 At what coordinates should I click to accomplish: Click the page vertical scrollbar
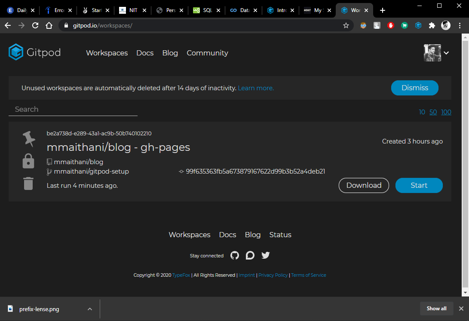[x=465, y=165]
